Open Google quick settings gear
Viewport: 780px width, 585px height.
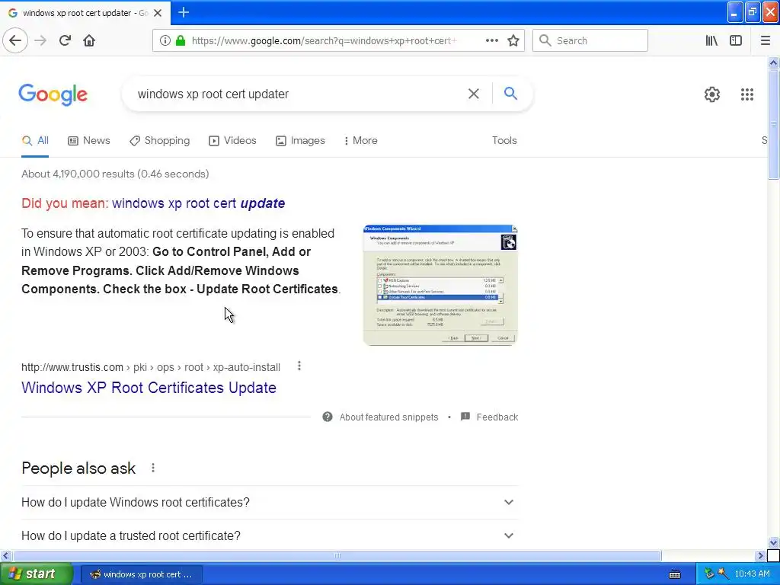(712, 94)
